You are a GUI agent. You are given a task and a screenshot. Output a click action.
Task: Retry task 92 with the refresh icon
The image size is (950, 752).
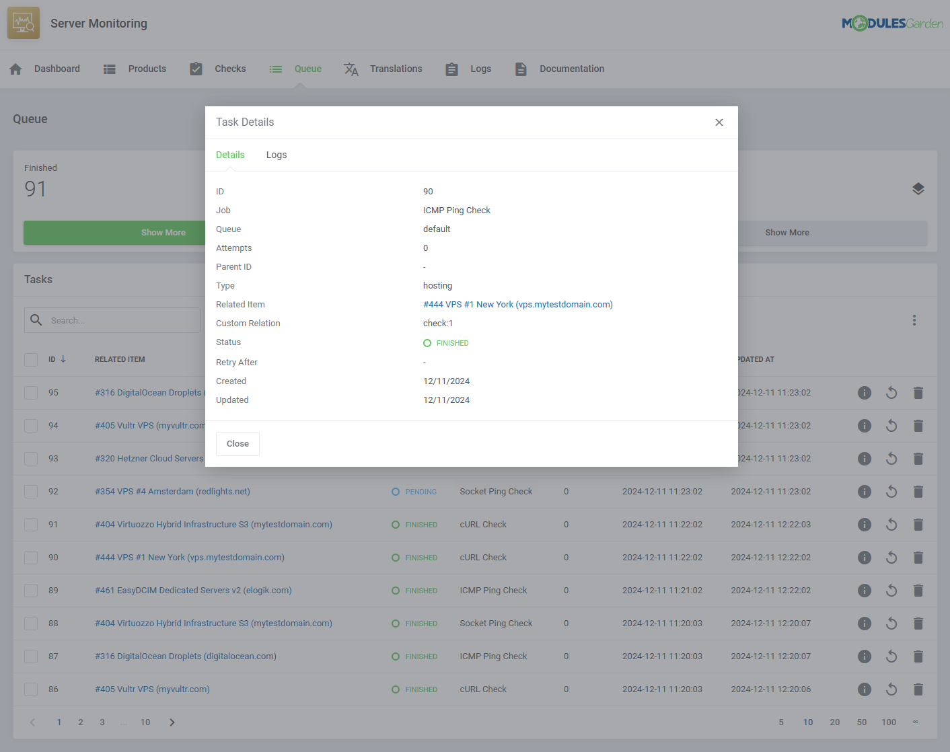(x=891, y=491)
